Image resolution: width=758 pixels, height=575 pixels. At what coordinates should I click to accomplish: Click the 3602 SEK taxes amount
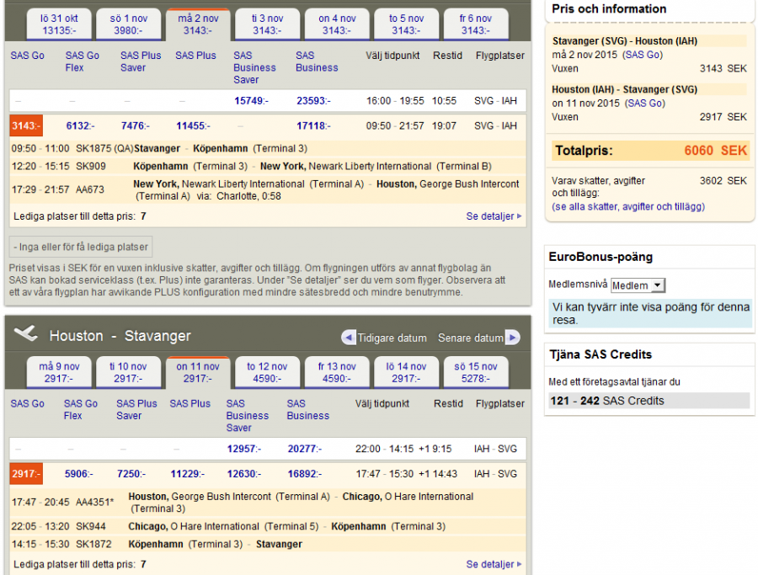tap(723, 181)
